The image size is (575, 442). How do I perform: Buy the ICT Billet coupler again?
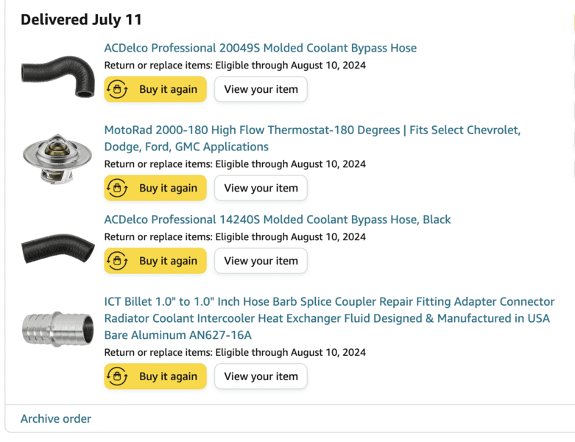click(168, 376)
